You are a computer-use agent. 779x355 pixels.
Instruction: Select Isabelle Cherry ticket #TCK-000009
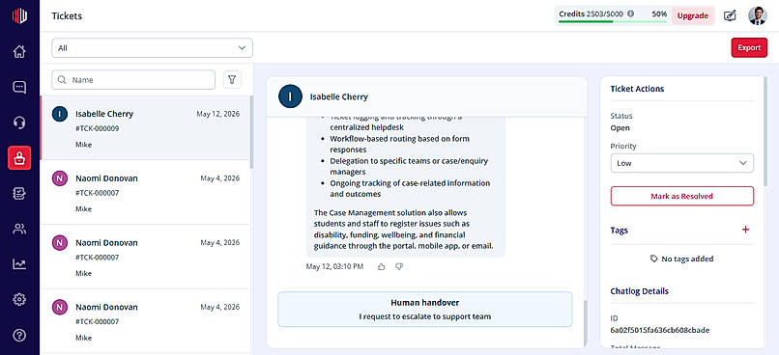coord(145,128)
